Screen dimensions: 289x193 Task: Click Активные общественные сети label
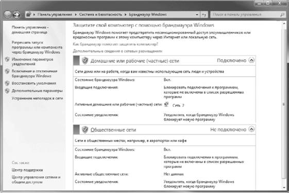(x=101, y=174)
